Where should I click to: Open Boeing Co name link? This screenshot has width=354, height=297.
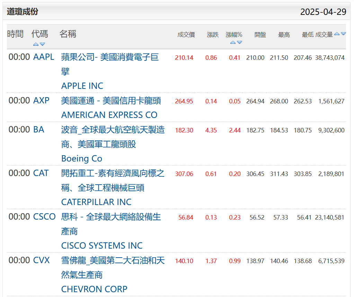pyautogui.click(x=82, y=159)
